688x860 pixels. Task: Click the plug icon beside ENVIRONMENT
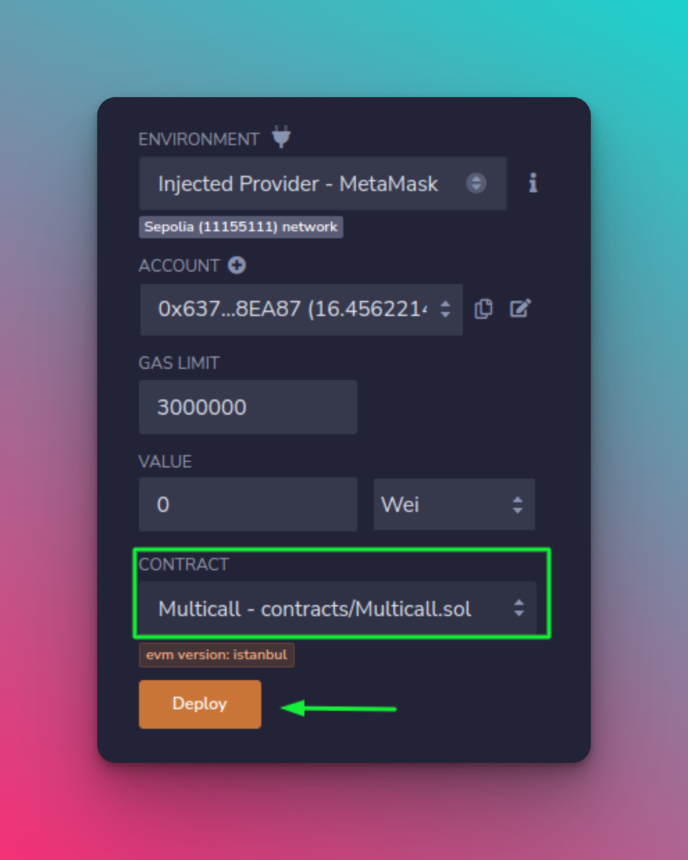coord(281,137)
